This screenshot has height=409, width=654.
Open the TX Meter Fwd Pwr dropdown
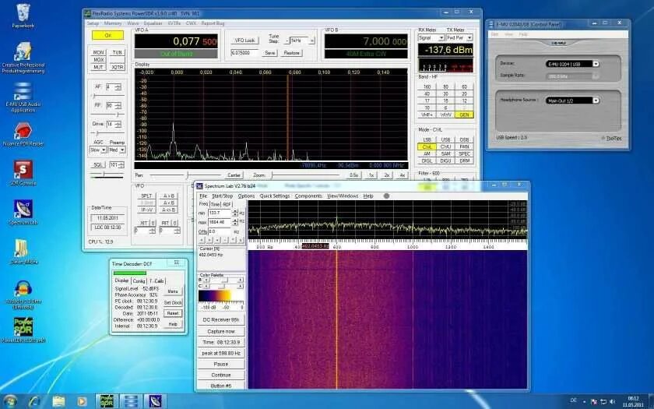[x=459, y=38]
